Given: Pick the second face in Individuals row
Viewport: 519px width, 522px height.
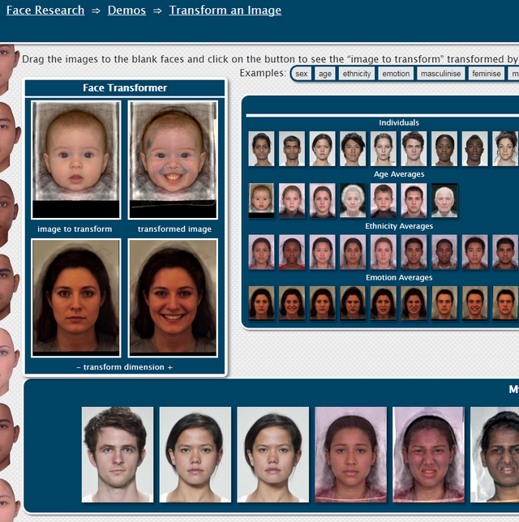Looking at the screenshot, I should 292,148.
